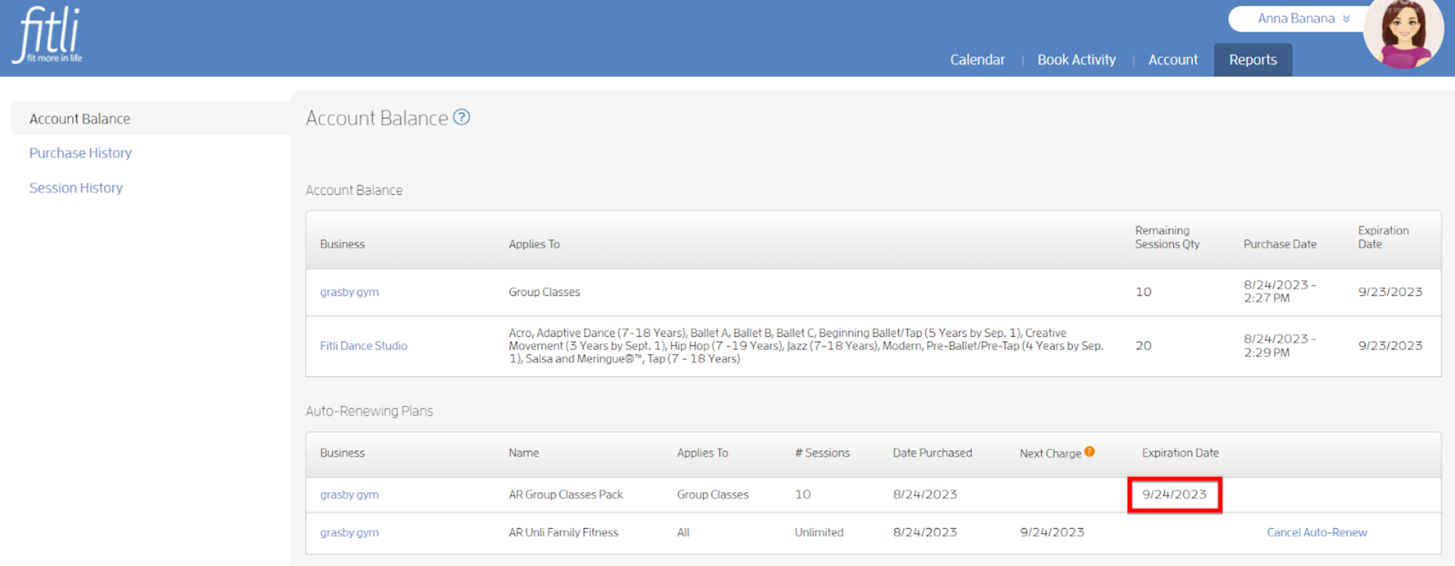1455x566 pixels.
Task: Open grasby gym link in AR Unli Family Fitness row
Action: pyautogui.click(x=349, y=533)
